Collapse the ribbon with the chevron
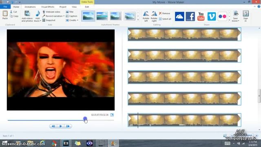The width and height of the screenshot is (261, 147). [254, 7]
